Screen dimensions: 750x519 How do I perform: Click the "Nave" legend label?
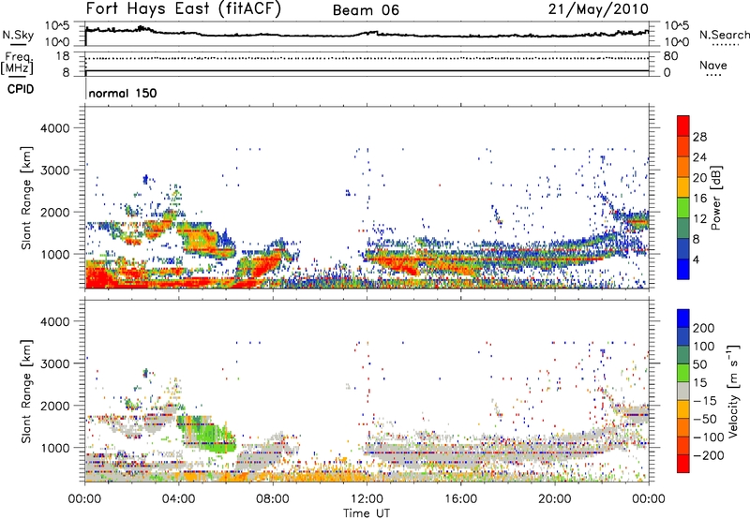click(x=713, y=65)
